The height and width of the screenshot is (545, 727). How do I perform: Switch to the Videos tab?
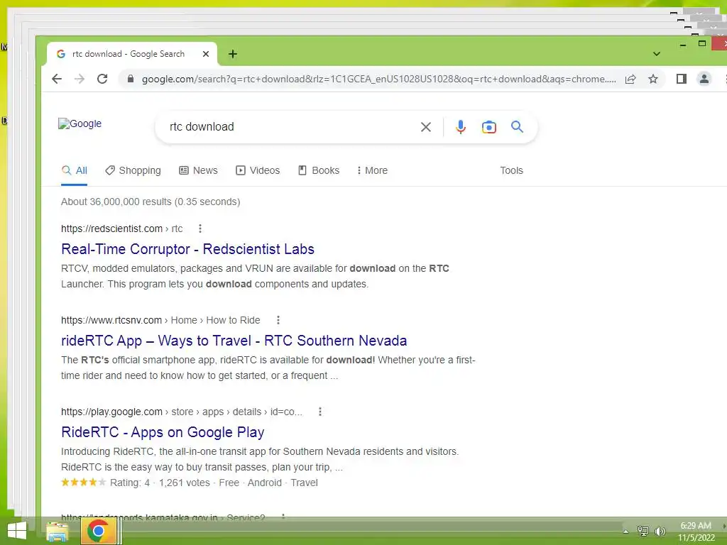[258, 170]
